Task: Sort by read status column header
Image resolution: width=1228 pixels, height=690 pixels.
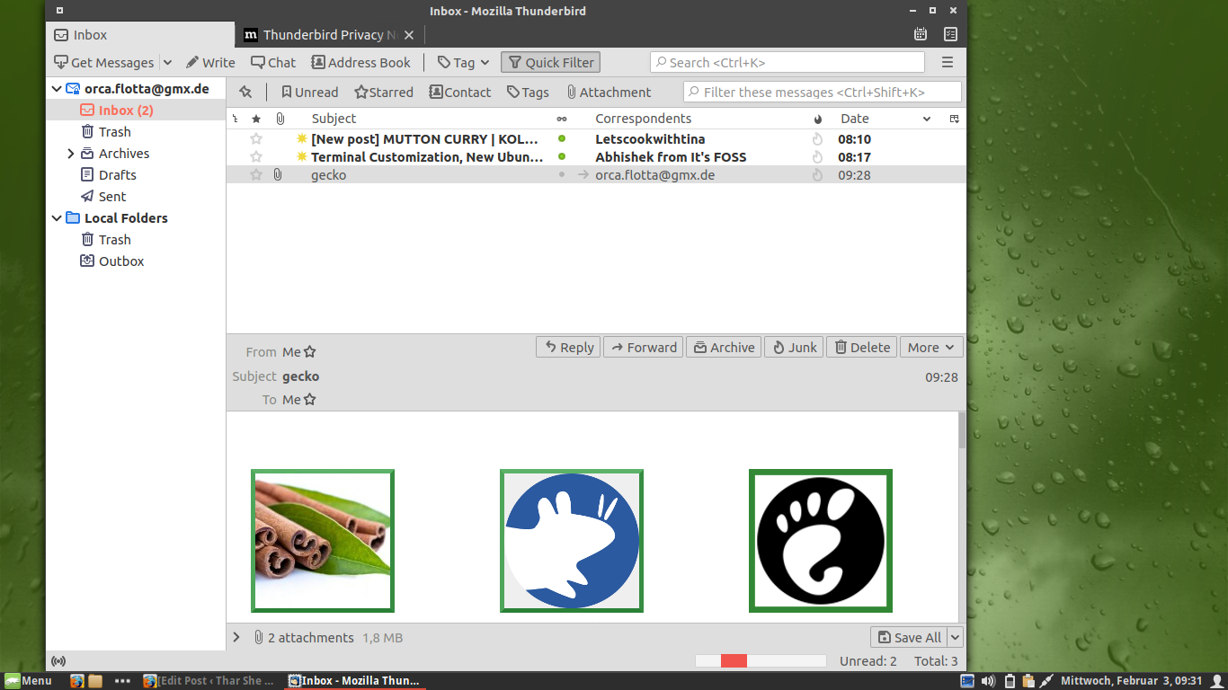Action: coord(562,119)
